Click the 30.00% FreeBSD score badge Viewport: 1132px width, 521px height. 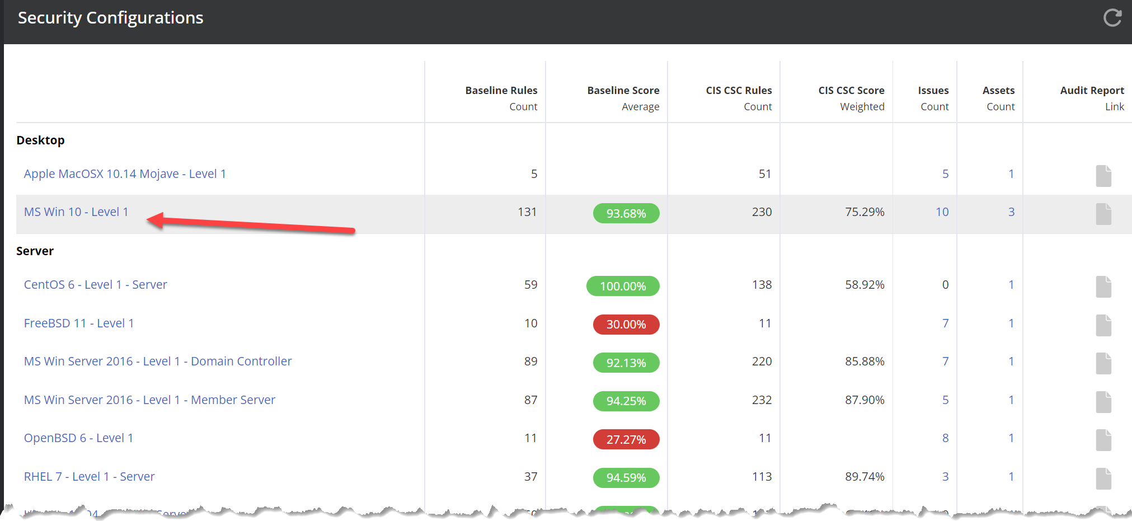626,325
